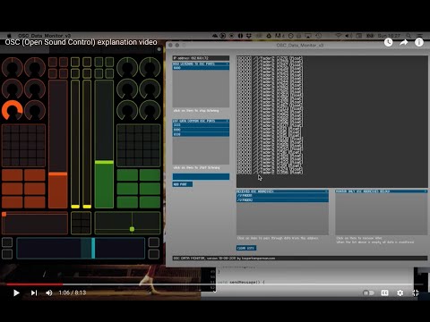Viewport: 430px width, 322px height.
Task: Click the CLEAR LISTS button
Action: [246, 248]
